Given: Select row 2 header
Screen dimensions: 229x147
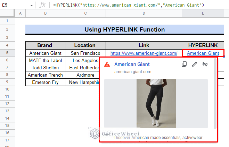Looking at the screenshot, I should click(x=7, y=29).
